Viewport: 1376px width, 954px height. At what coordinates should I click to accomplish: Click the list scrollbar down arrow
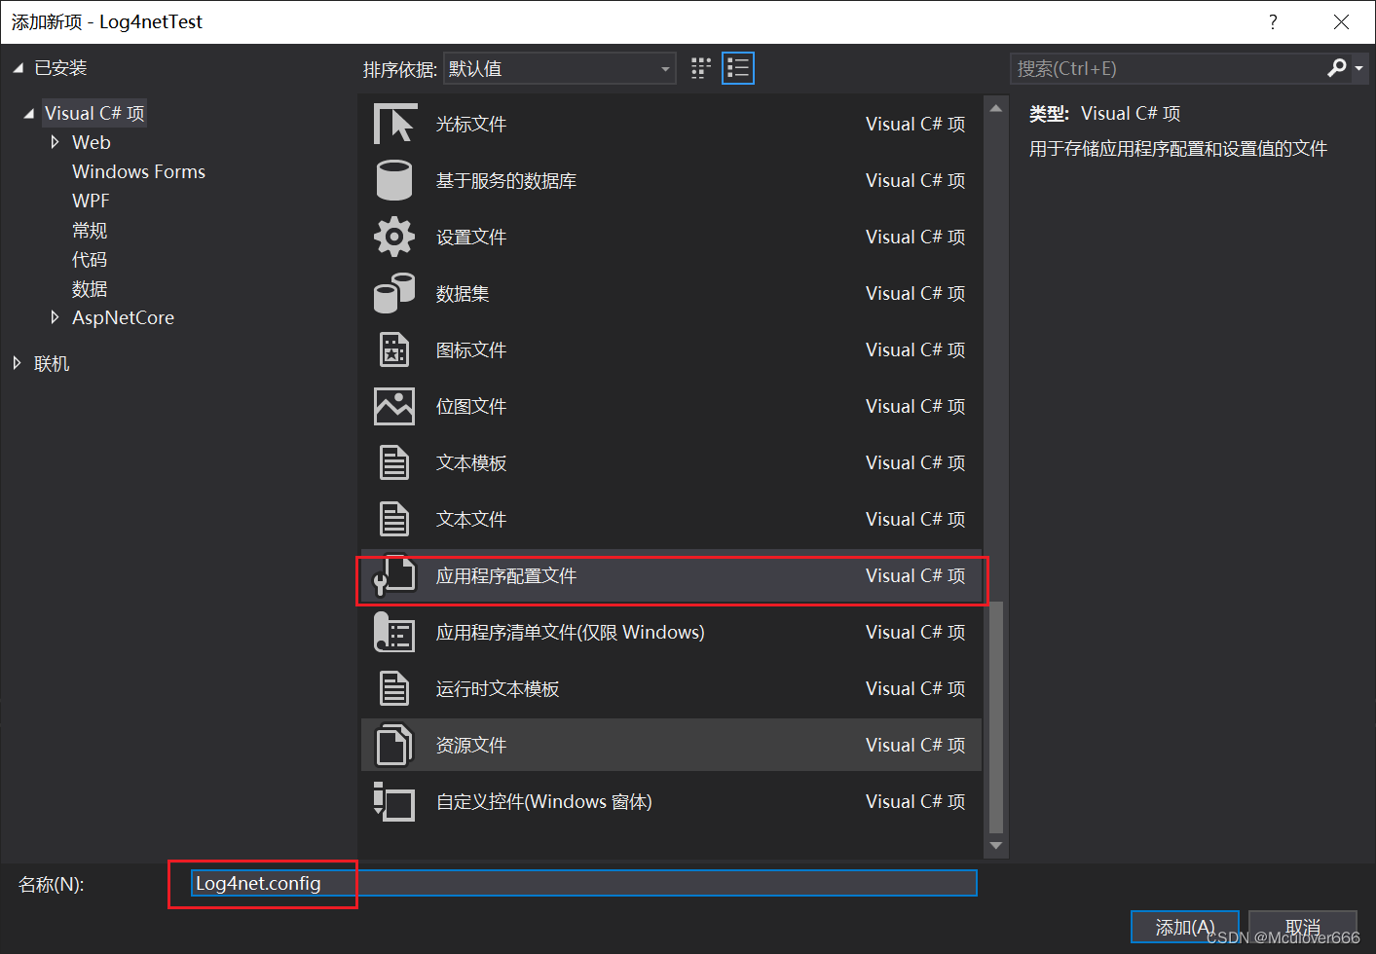995,845
